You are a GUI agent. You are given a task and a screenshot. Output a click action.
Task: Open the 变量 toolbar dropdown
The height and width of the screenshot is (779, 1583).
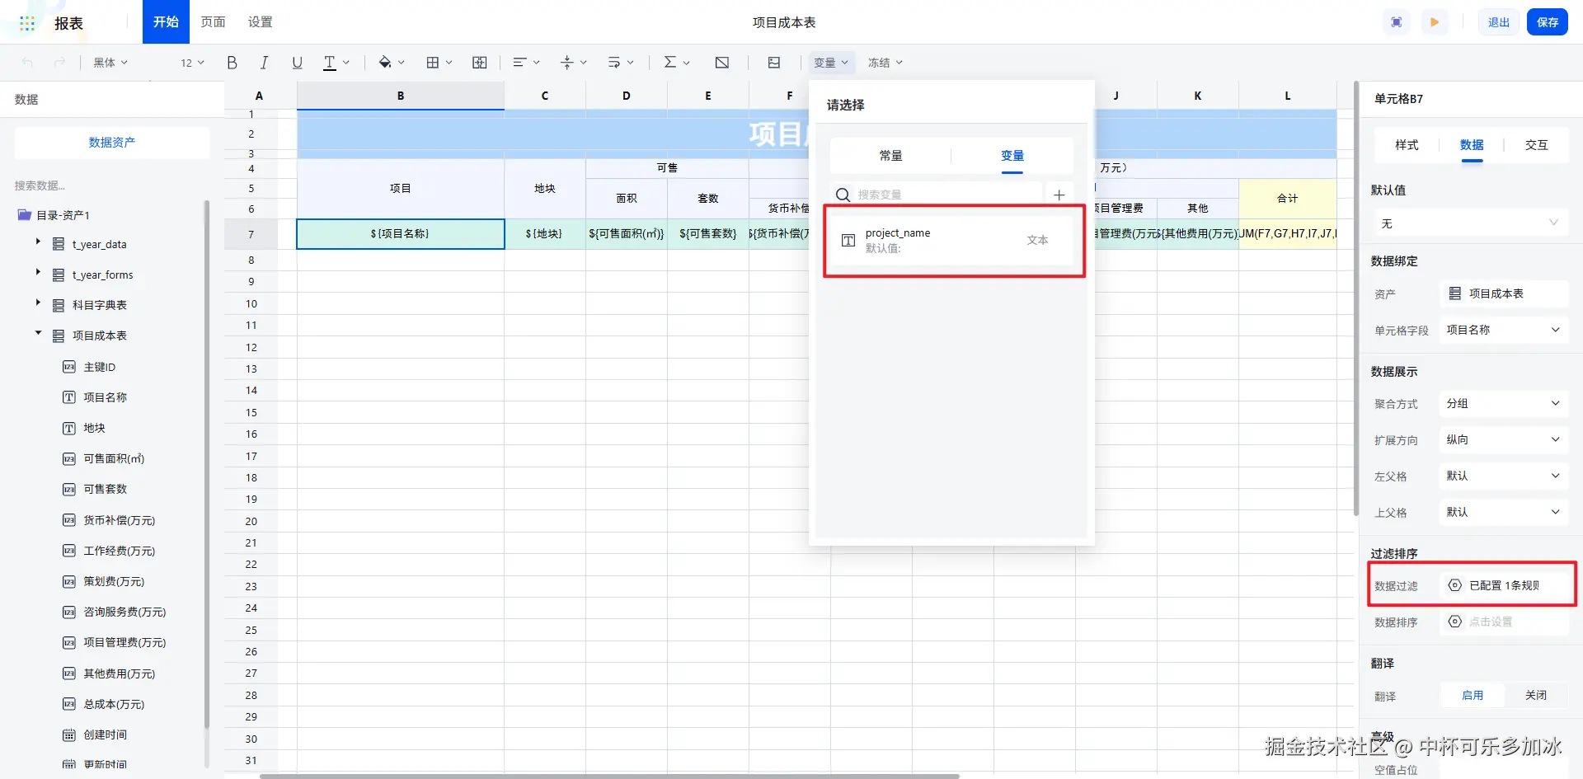point(831,63)
